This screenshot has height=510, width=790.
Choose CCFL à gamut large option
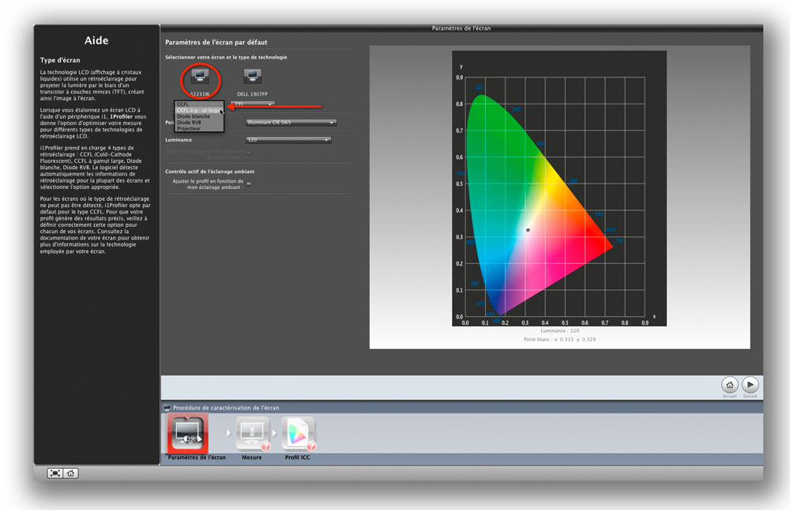coord(199,110)
